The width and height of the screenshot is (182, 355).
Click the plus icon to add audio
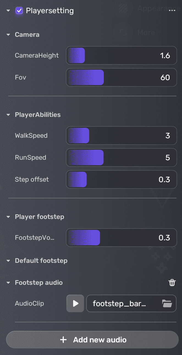[63, 340]
